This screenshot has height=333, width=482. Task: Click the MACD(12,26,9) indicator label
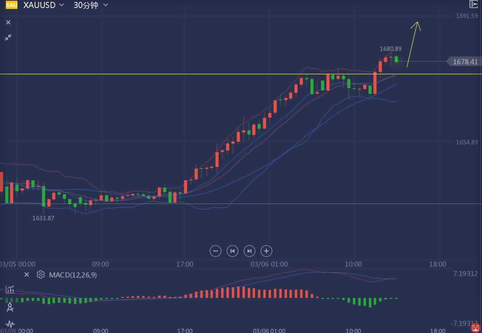click(x=73, y=275)
